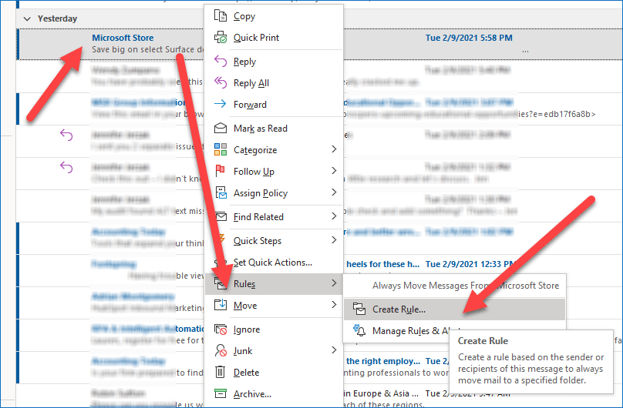
Task: Click the Yesterday group header label
Action: coord(57,18)
